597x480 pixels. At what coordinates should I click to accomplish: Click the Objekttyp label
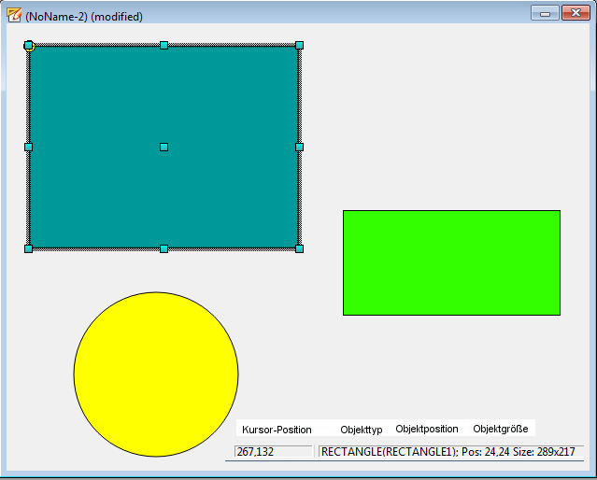(361, 430)
